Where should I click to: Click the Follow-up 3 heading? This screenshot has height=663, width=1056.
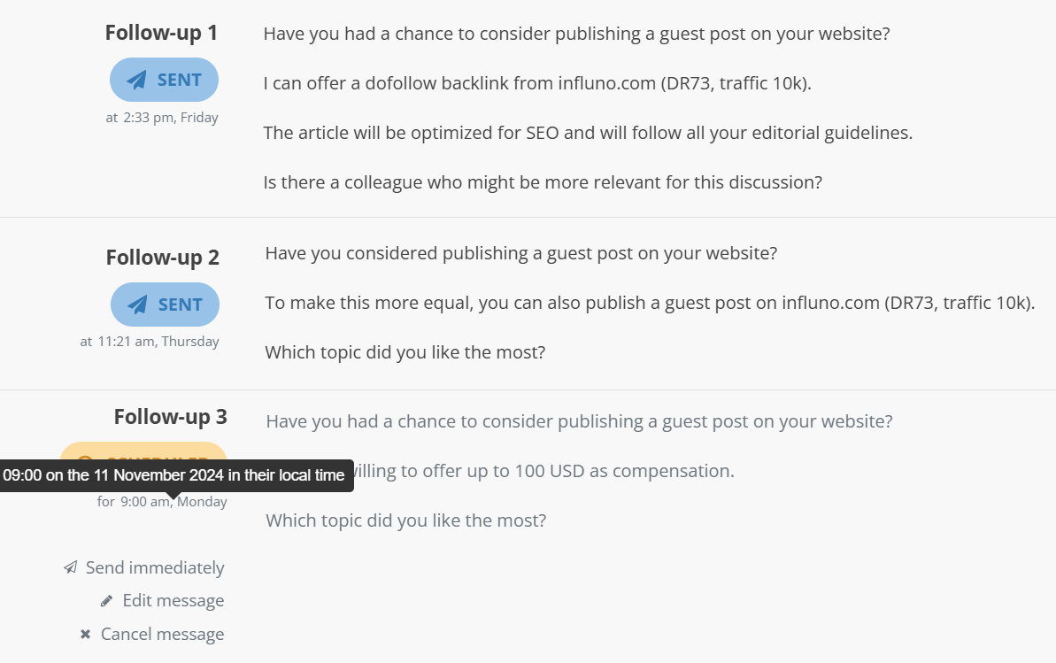tap(170, 417)
